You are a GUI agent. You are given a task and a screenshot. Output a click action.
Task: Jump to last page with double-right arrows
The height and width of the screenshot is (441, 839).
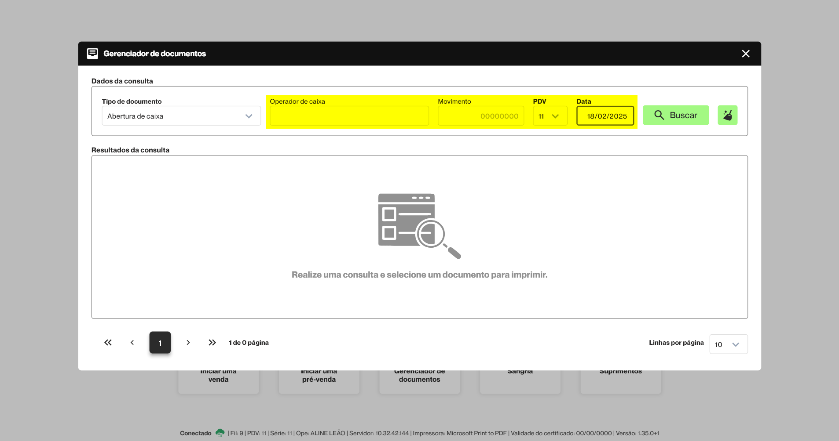[212, 343]
